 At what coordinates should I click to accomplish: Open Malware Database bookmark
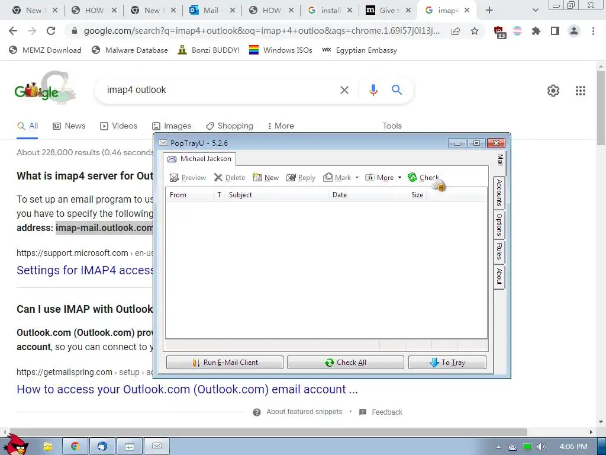[x=130, y=50]
